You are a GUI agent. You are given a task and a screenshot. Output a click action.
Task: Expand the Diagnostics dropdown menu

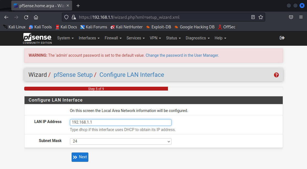197,38
